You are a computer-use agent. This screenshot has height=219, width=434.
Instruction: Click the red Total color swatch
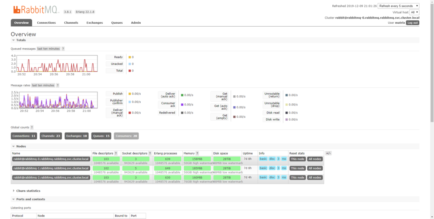130,71
